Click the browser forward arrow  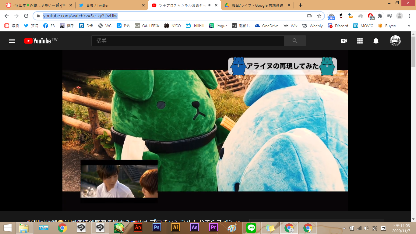coord(16,16)
